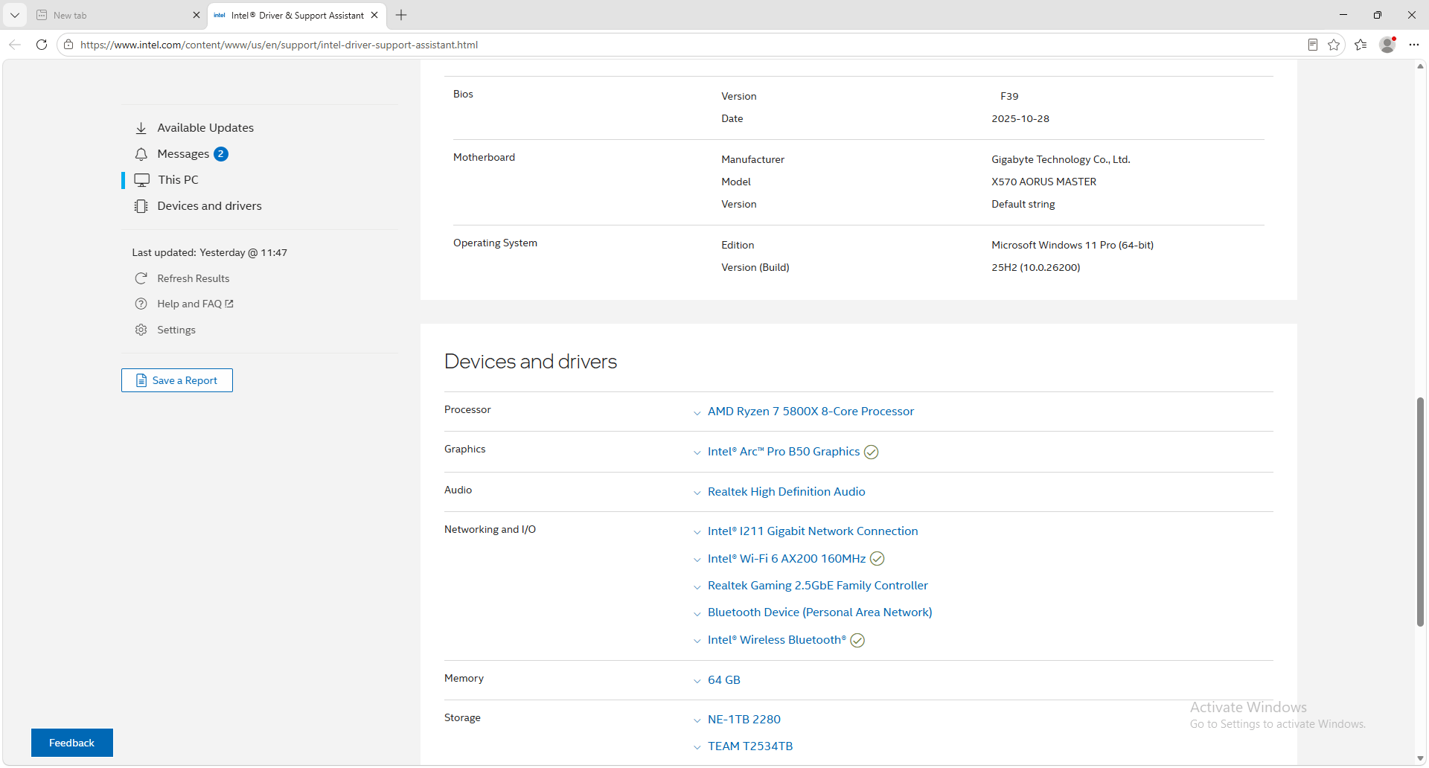1429x768 pixels.
Task: Click the scrollbar down arrow
Action: tap(1420, 758)
